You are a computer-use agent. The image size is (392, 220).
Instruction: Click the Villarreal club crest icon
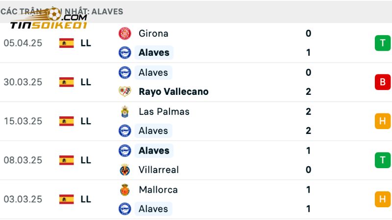(x=125, y=170)
